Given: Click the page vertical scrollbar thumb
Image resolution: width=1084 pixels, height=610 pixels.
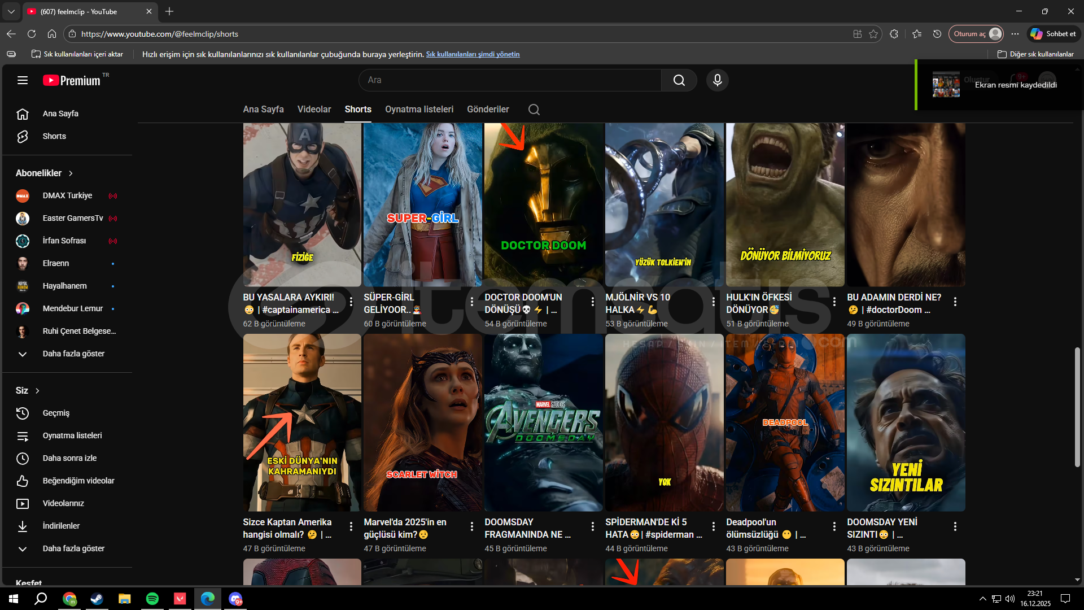Looking at the screenshot, I should pos(1077,407).
